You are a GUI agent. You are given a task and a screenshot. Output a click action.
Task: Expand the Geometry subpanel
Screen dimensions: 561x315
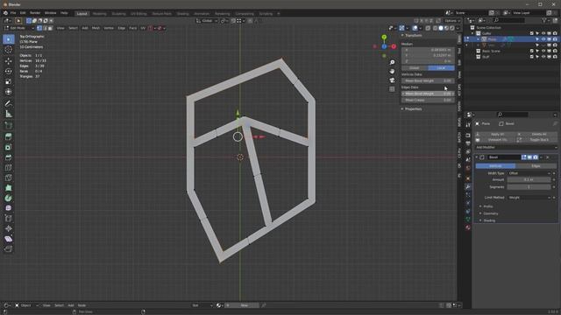click(491, 213)
